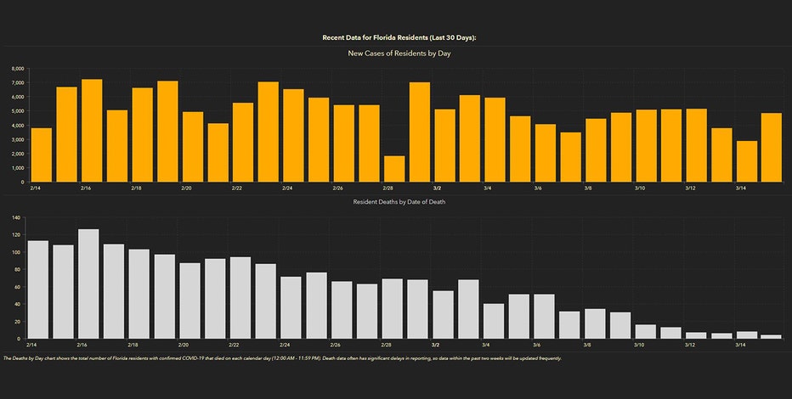Select the 2/24 orange new cases bar
Screen dimensions: 792x399
(293, 135)
